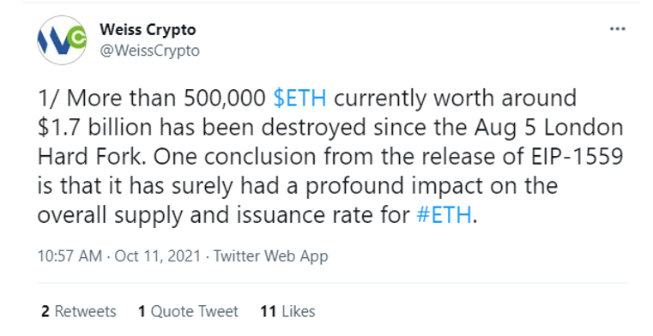
Task: Click the Weiss Crypto display name
Action: tap(148, 29)
